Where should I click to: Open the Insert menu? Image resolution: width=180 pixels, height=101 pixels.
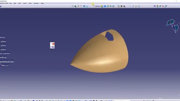25,3
